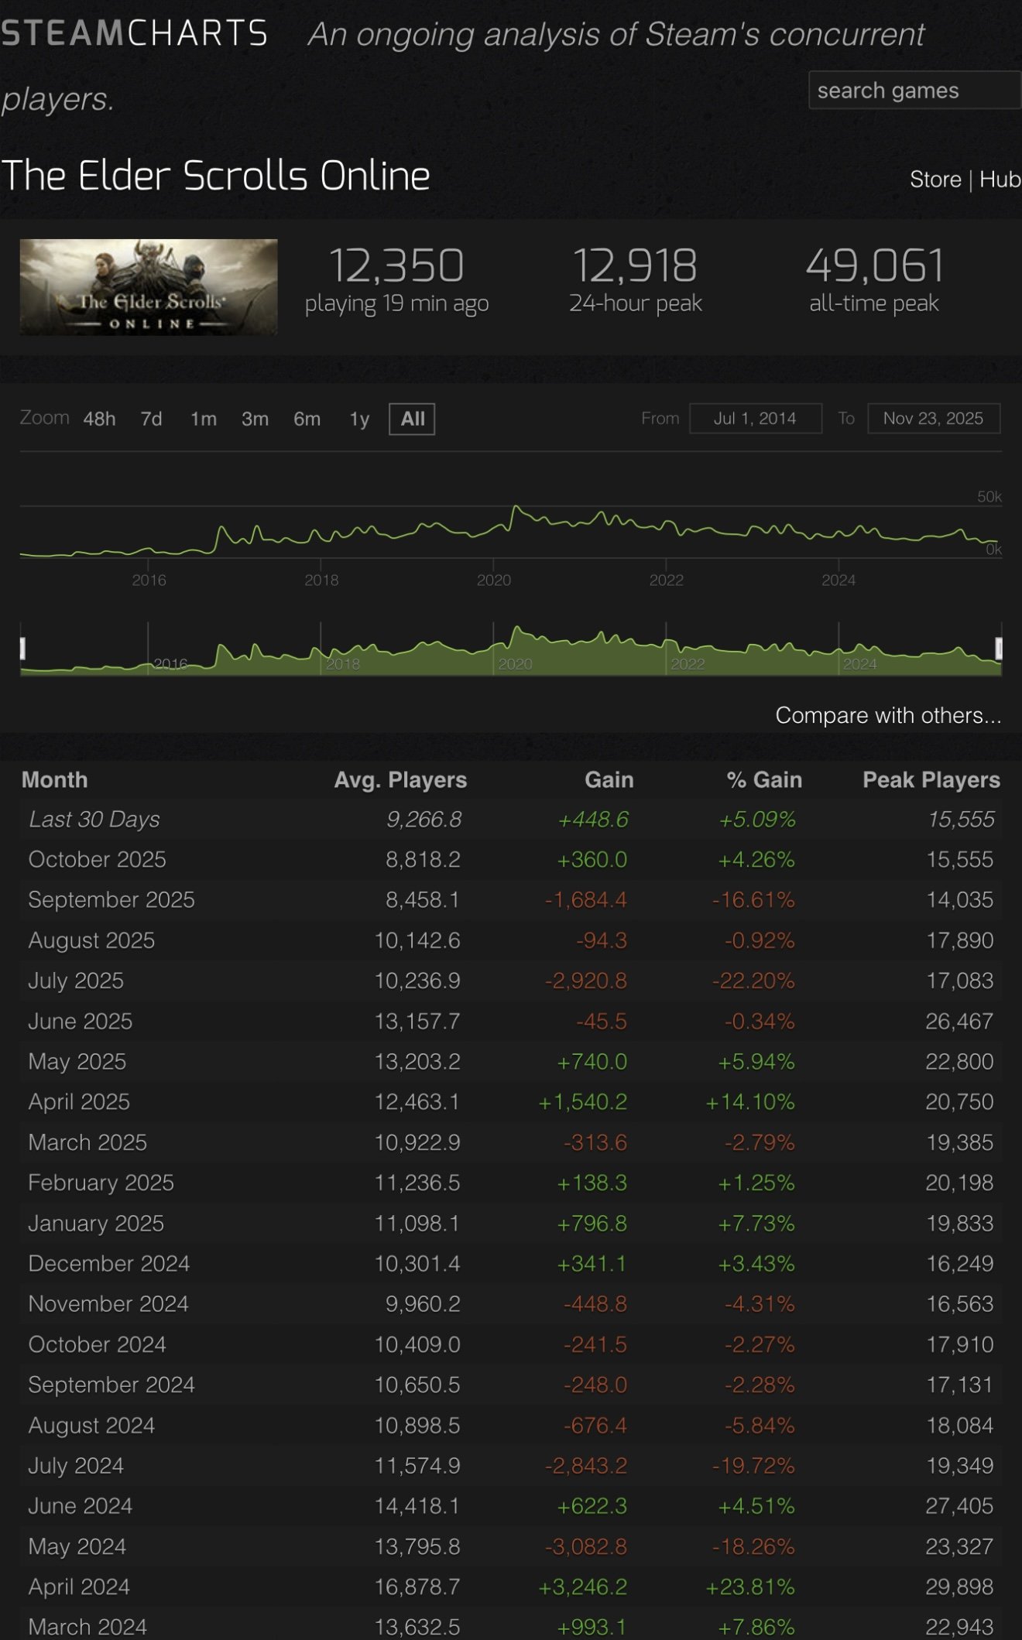Image resolution: width=1022 pixels, height=1640 pixels.
Task: Select the All zoom range
Action: [x=412, y=419]
